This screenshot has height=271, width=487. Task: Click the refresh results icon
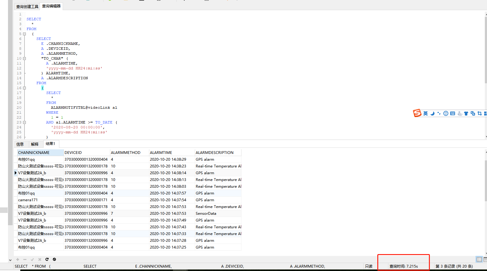click(x=47, y=259)
